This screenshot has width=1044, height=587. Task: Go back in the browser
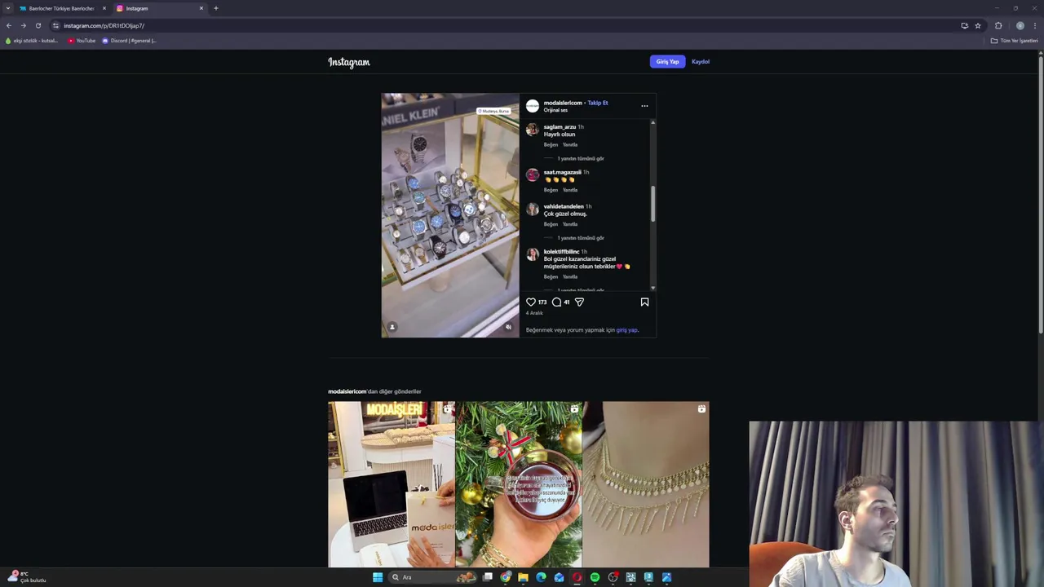[9, 25]
